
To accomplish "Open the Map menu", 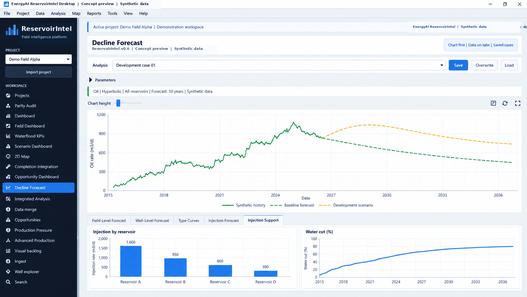I will click(76, 13).
